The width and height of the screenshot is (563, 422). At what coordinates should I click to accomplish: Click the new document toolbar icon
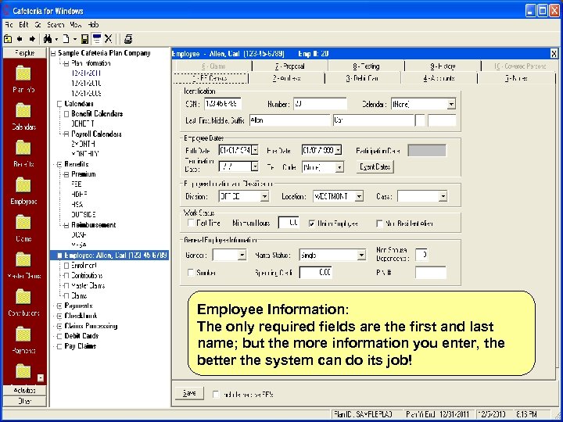pyautogui.click(x=66, y=39)
